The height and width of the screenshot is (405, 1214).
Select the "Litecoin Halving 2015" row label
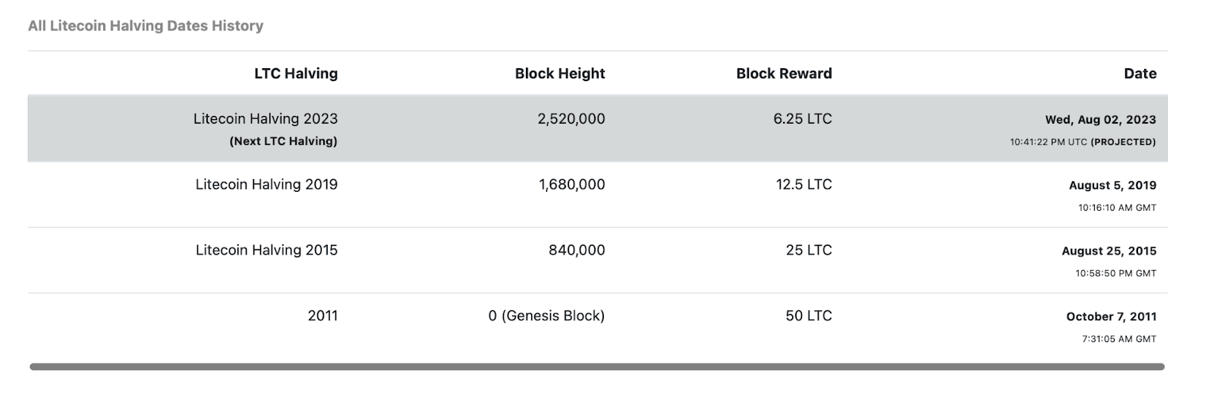(x=266, y=250)
